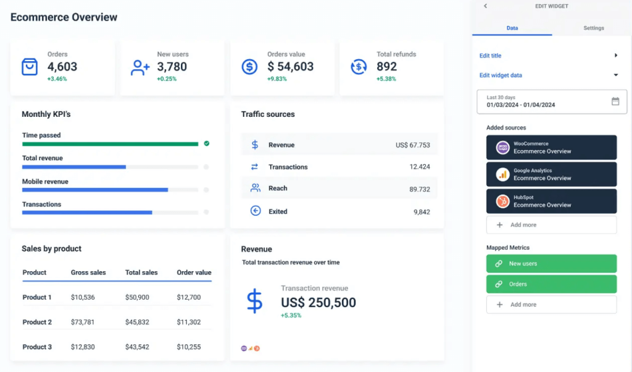Open the Last 30 days date range picker
The width and height of the screenshot is (632, 372).
[x=552, y=102]
